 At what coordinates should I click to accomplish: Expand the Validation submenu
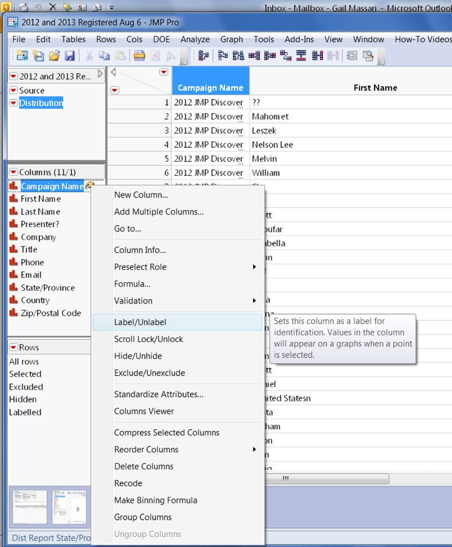pos(254,301)
